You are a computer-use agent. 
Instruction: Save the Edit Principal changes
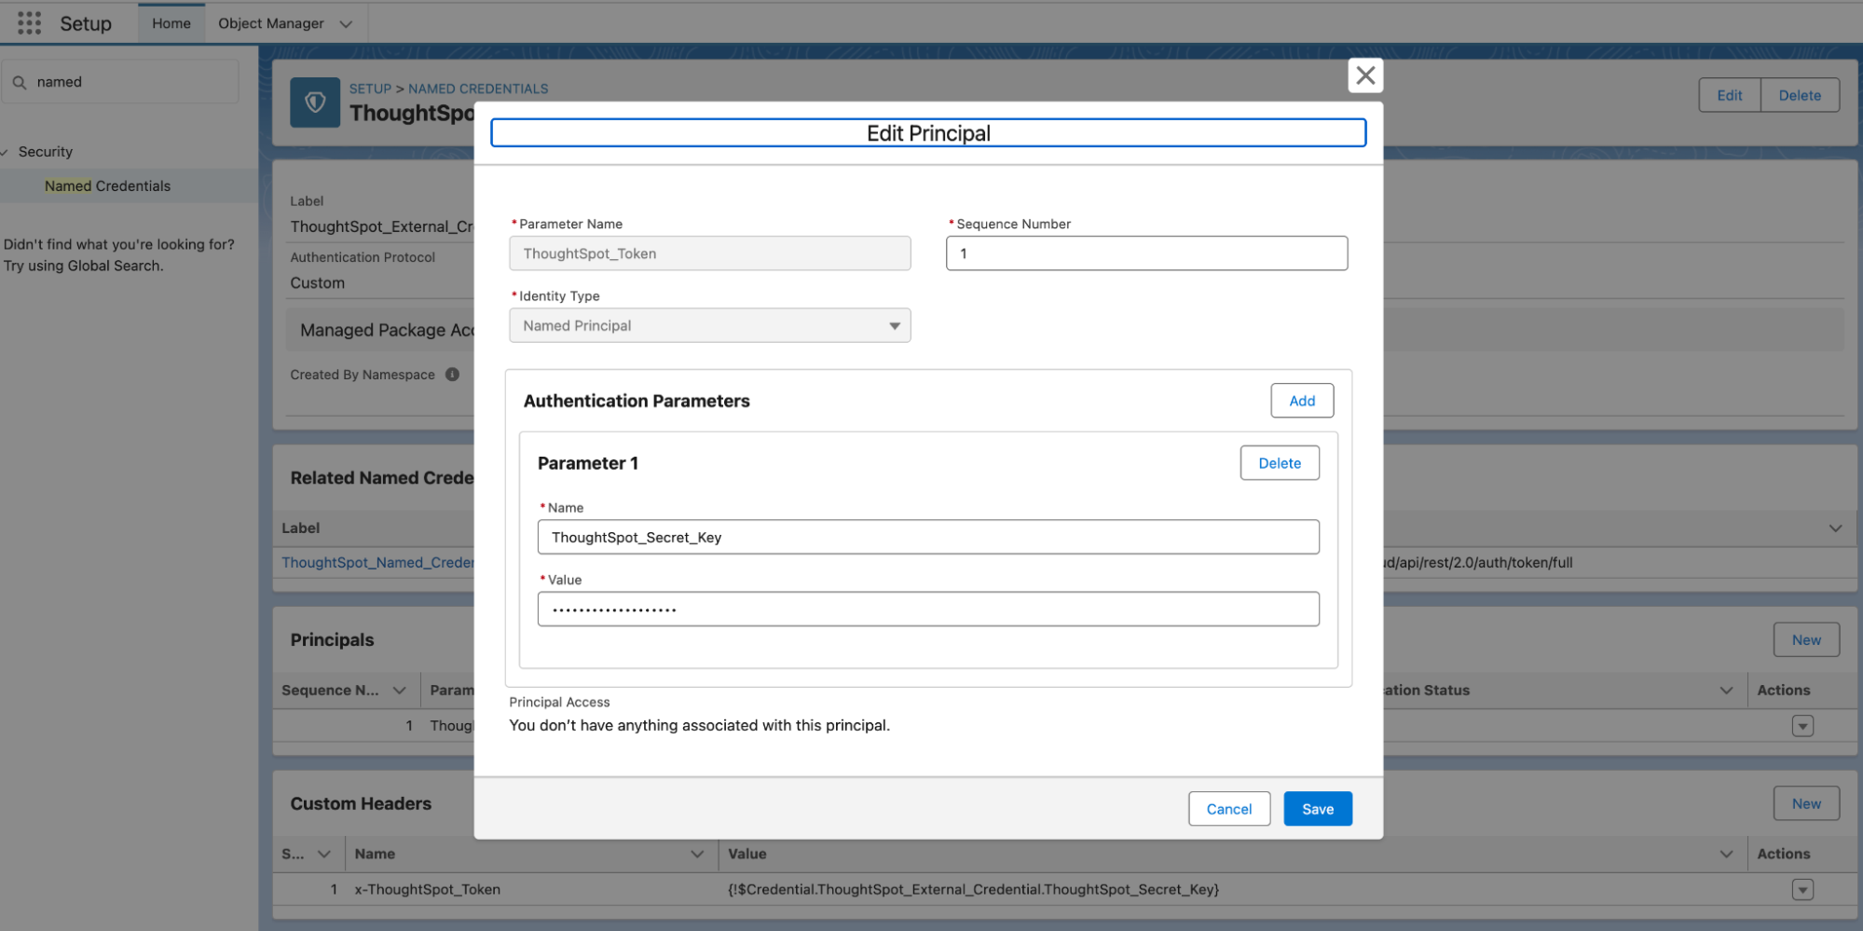1317,809
